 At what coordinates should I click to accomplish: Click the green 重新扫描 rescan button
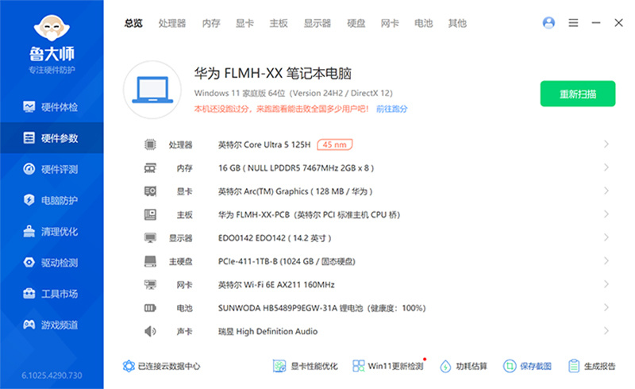578,94
